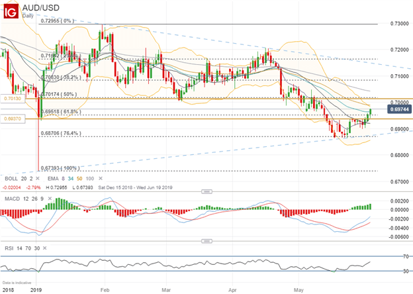Click the BOLL 20 2 indicator label
413x294 pixels.
[x=19, y=179]
